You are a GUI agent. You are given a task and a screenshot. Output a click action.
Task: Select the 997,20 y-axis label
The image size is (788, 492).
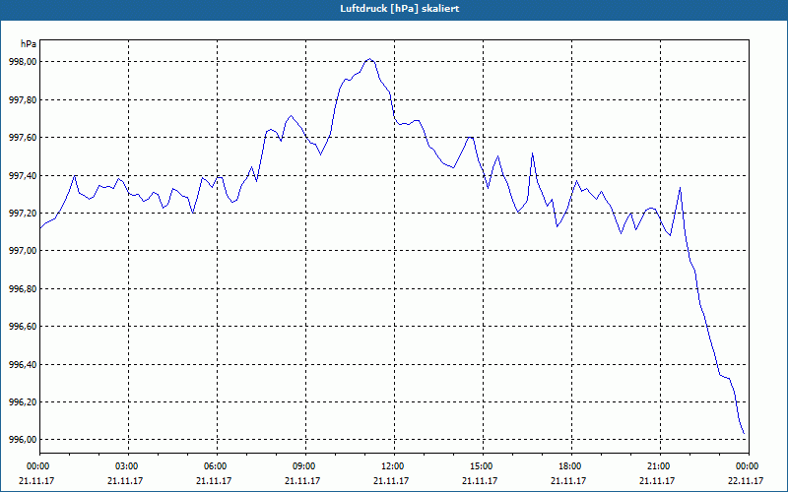pyautogui.click(x=24, y=214)
